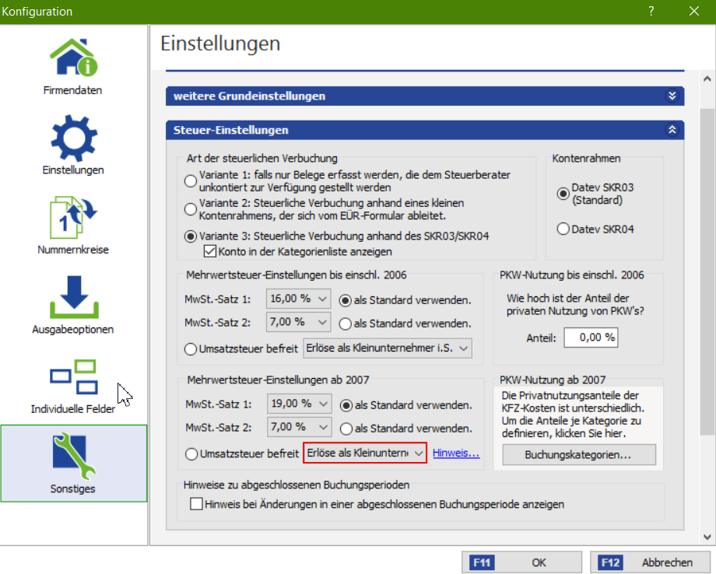716x574 pixels.
Task: Set 19,00 % rate as standard
Action: (346, 405)
